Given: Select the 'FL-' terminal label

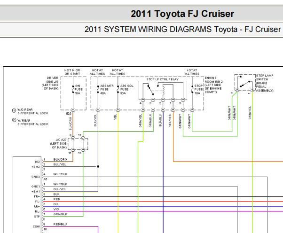Looking at the screenshot, I should (x=37, y=202).
